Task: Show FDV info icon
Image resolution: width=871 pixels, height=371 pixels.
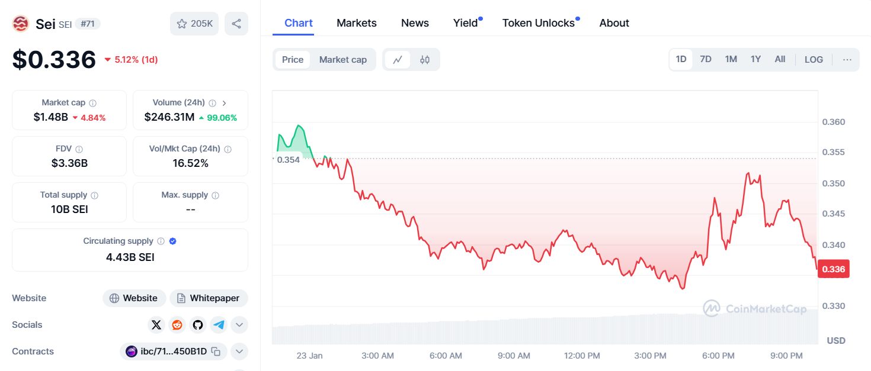Action: tap(79, 149)
